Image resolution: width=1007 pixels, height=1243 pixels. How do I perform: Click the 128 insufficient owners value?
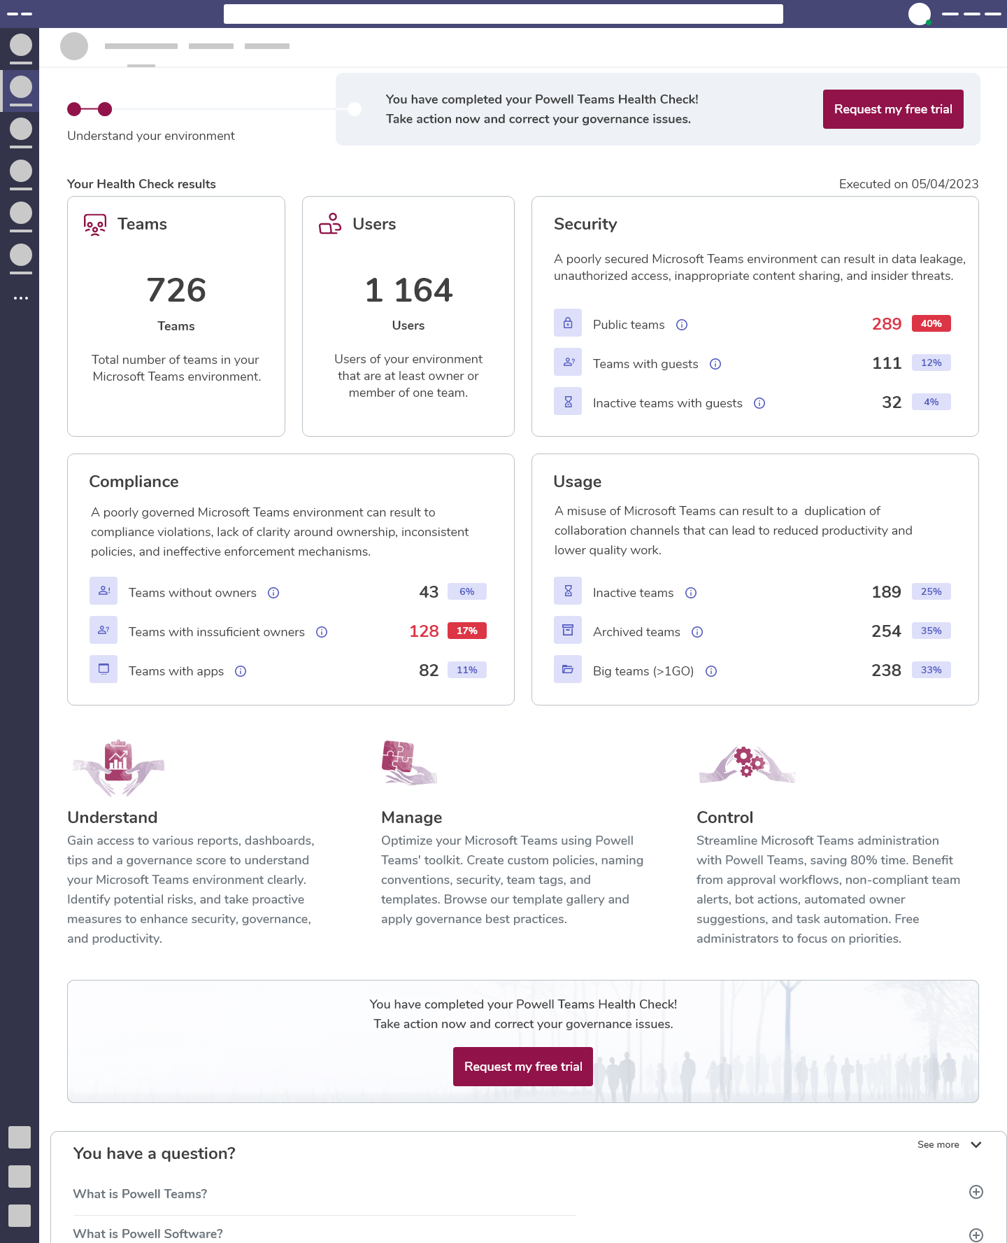424,631
